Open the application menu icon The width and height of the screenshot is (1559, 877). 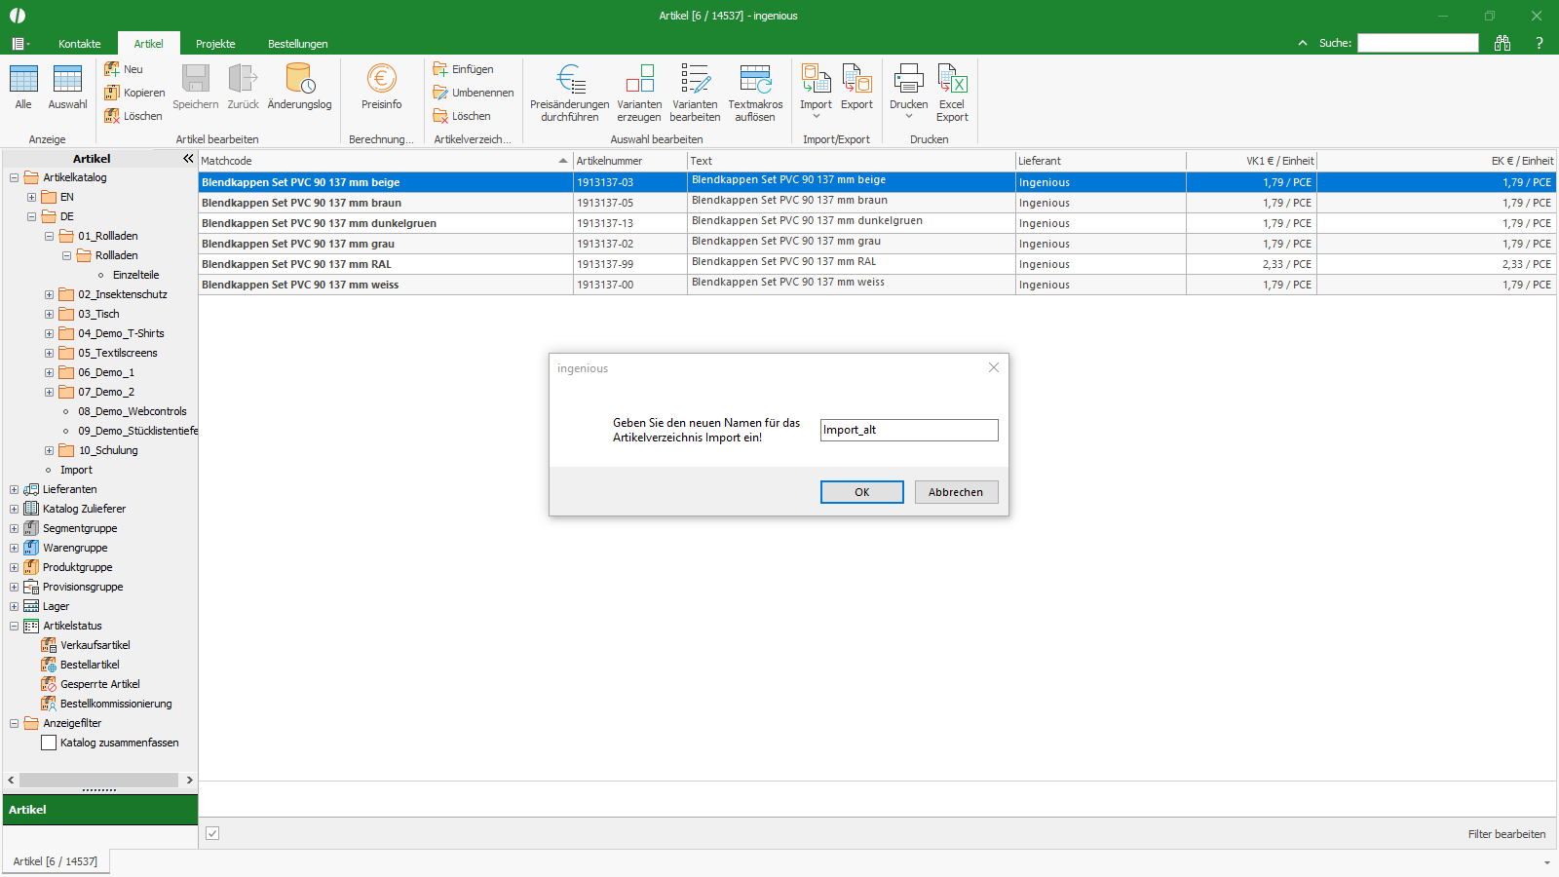pyautogui.click(x=19, y=44)
